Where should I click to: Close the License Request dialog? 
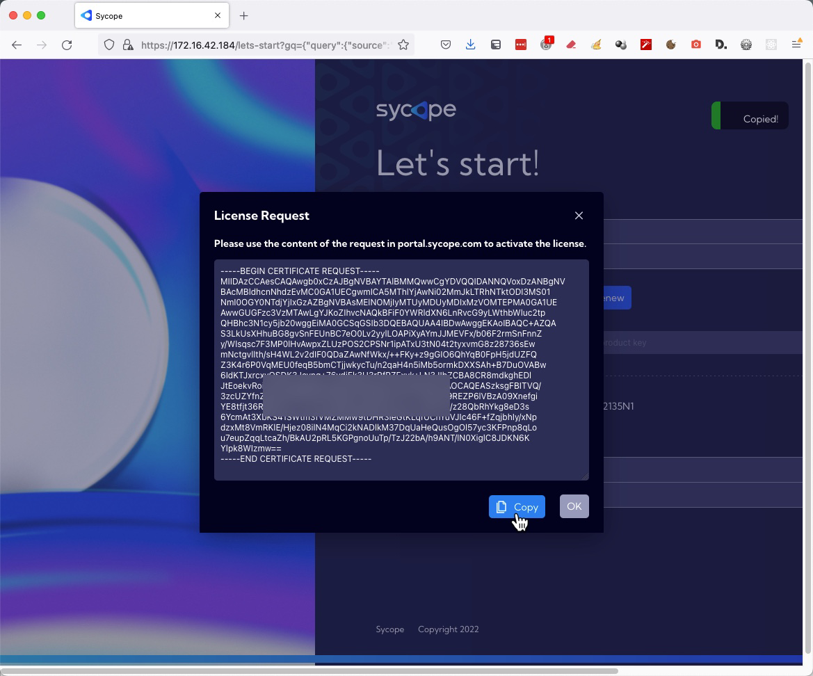click(579, 216)
